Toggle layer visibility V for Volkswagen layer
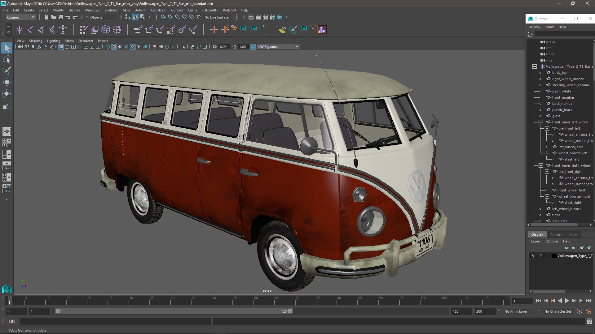Image resolution: width=595 pixels, height=334 pixels. [533, 256]
